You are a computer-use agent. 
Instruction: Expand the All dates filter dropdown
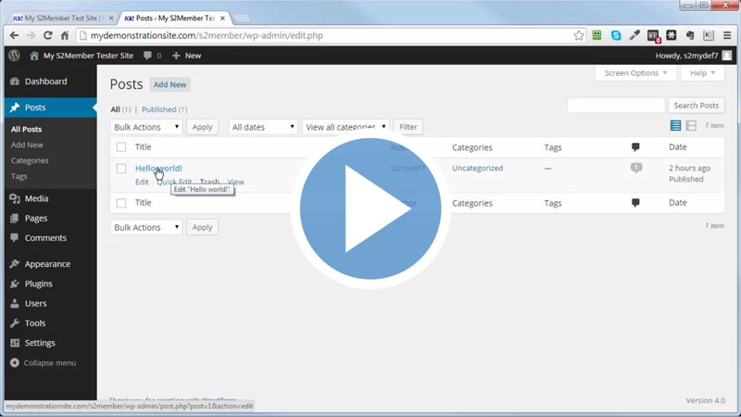pyautogui.click(x=263, y=127)
